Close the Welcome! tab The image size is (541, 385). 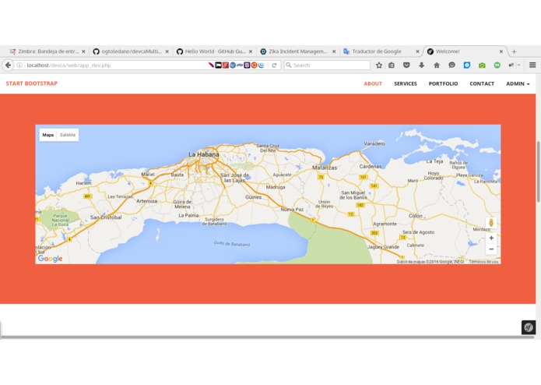tap(501, 51)
